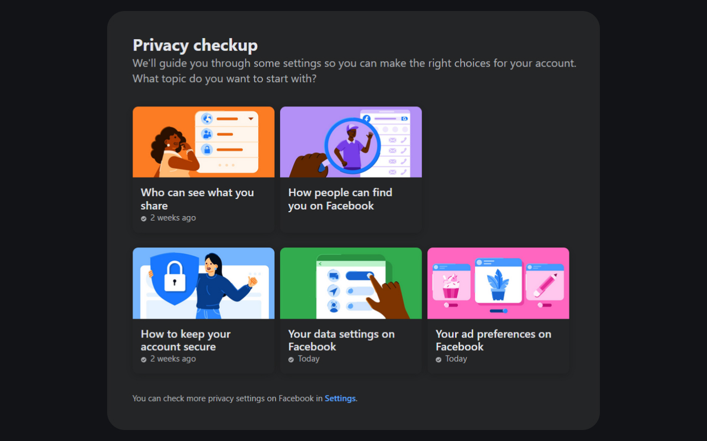Click the Facebook logo in the purple card
The image size is (707, 441).
pyautogui.click(x=367, y=119)
